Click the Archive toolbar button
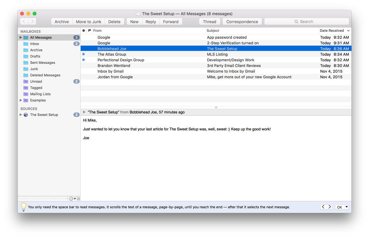This screenshot has width=369, height=238. pos(62,22)
